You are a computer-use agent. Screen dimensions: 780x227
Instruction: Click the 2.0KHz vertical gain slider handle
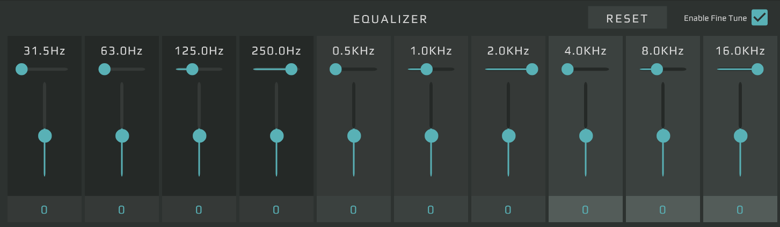(508, 136)
